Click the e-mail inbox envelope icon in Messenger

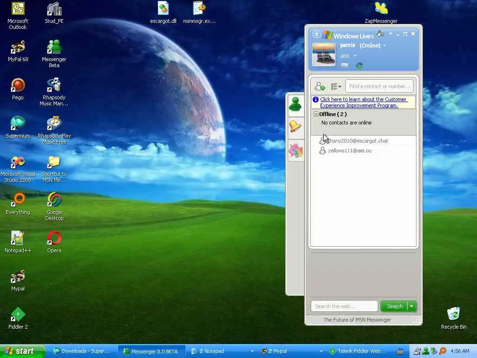(x=344, y=65)
